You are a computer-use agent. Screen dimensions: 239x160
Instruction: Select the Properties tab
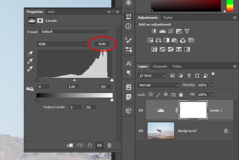tap(35, 12)
